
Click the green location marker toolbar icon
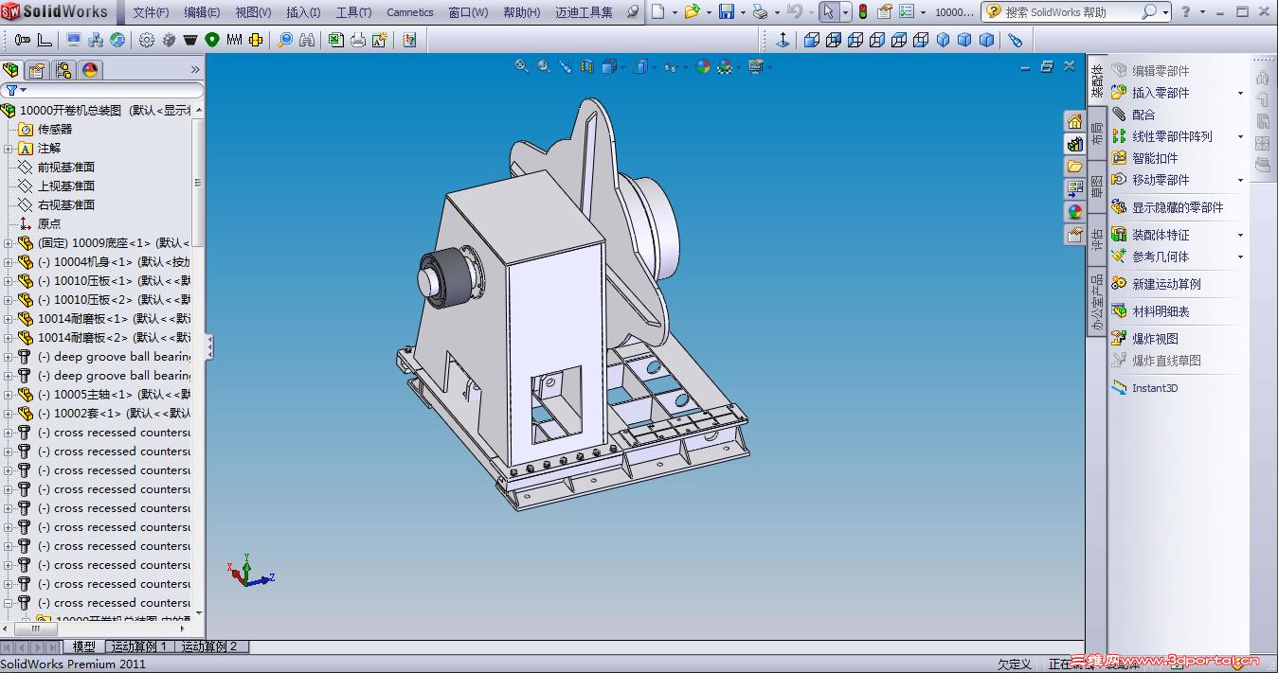point(211,40)
